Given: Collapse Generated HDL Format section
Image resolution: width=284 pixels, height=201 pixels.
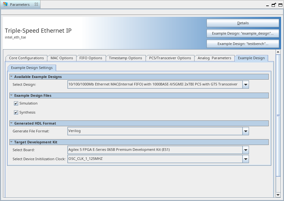Looking at the screenshot, I should point(11,123).
